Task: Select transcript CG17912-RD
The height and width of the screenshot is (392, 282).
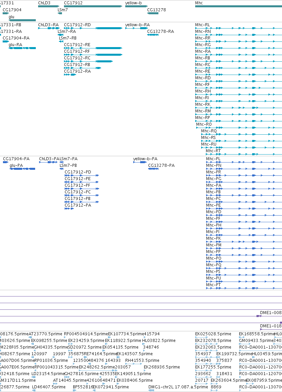Action: [x=78, y=25]
